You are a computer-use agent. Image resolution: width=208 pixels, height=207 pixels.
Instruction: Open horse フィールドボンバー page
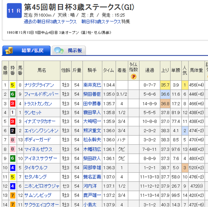point(41,94)
